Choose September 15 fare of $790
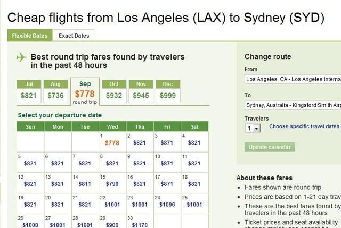This screenshot has width=341, height=228. coord(112,184)
